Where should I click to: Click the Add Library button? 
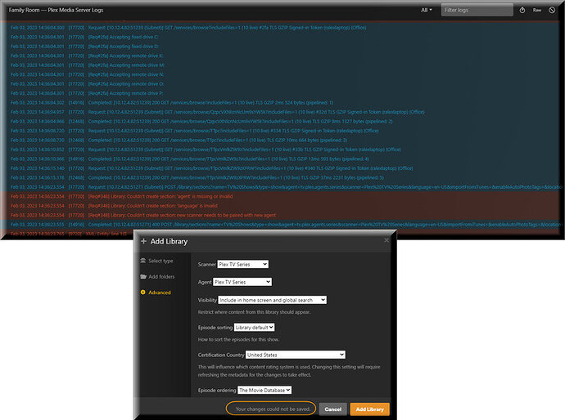[369, 409]
